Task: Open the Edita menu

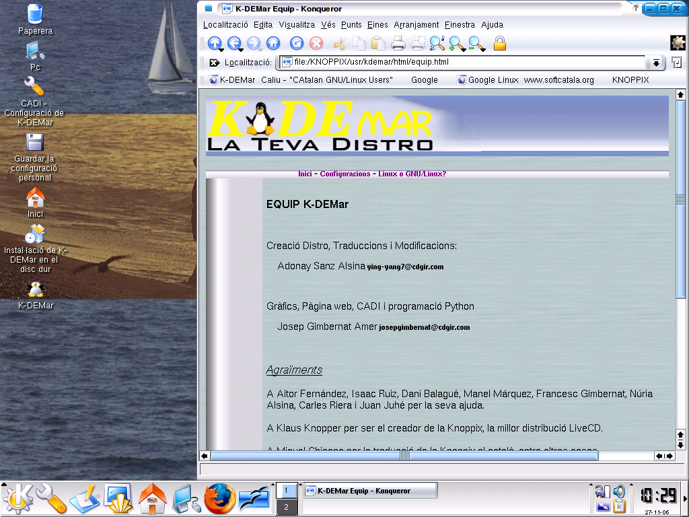Action: [x=263, y=25]
